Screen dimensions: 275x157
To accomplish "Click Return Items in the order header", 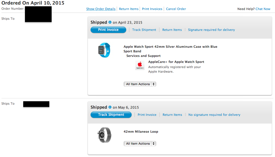I will click(129, 9).
